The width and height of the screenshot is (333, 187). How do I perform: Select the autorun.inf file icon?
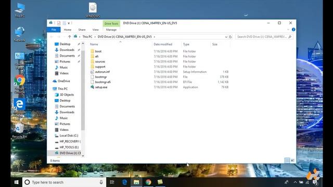coord(92,72)
